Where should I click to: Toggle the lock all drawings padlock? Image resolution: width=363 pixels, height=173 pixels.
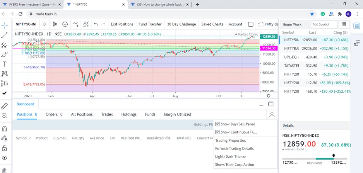point(4,148)
